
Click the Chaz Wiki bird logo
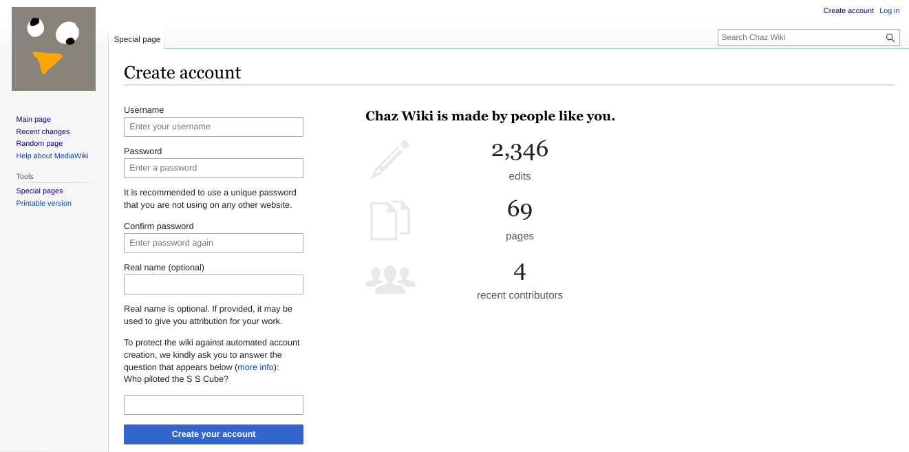pos(54,49)
